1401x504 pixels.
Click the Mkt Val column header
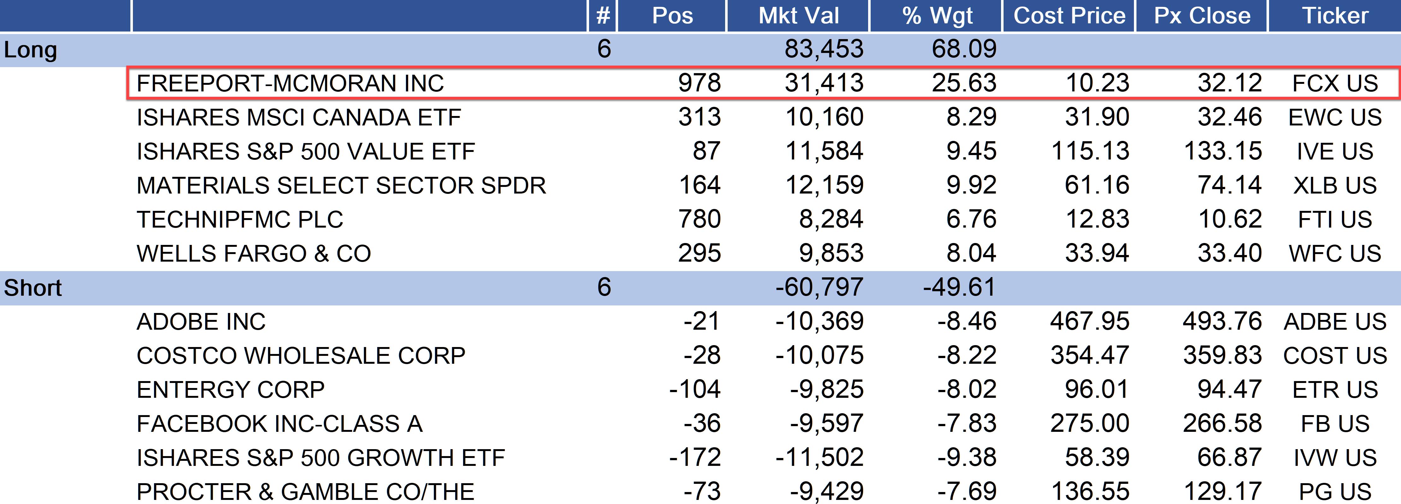pyautogui.click(x=798, y=16)
